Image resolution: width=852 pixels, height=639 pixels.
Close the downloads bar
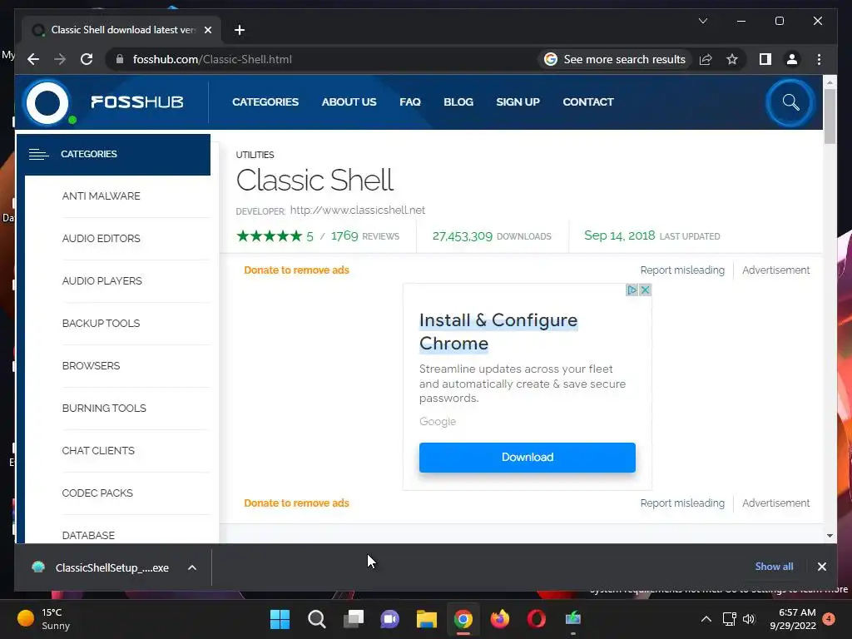(821, 567)
